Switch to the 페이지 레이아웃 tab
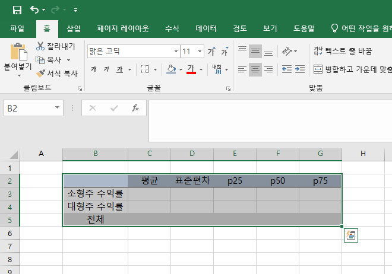This screenshot has width=392, height=274. tap(123, 28)
